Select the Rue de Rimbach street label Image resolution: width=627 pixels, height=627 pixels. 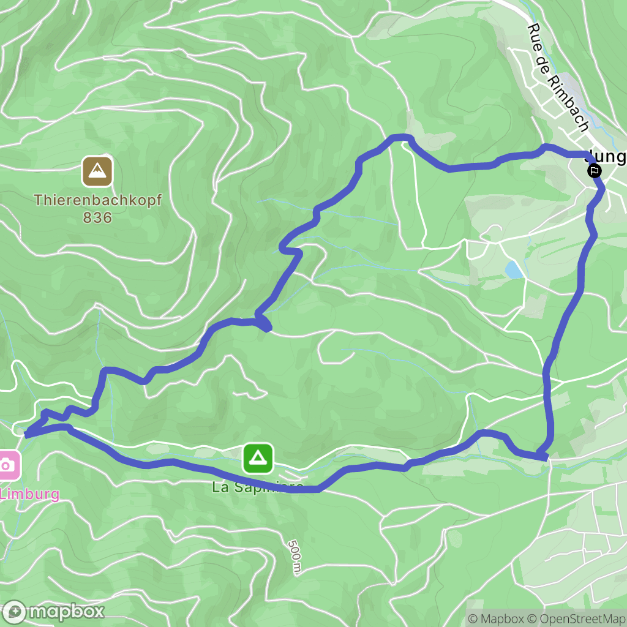click(x=557, y=78)
